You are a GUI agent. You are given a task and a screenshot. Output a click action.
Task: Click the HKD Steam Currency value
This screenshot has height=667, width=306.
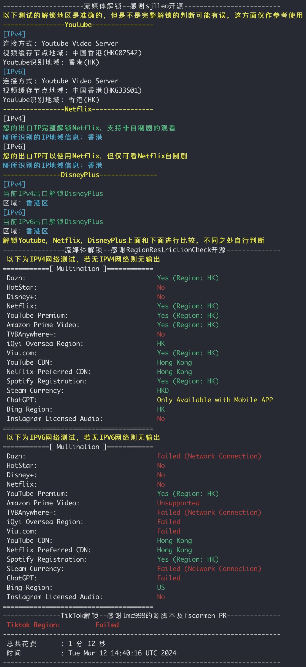163,391
